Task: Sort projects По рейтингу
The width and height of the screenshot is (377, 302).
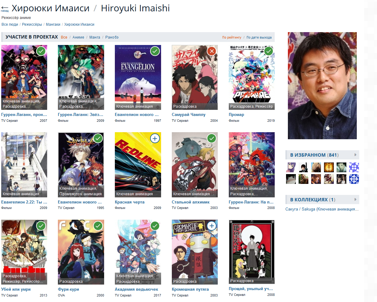Action: click(x=232, y=37)
